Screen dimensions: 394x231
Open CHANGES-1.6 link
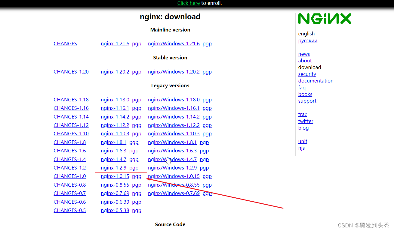pyautogui.click(x=70, y=151)
